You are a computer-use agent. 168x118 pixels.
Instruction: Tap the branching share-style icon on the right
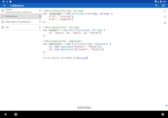coord(165,11)
